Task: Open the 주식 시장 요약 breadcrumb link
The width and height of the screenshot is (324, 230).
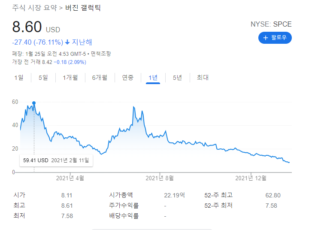Action: pyautogui.click(x=34, y=8)
